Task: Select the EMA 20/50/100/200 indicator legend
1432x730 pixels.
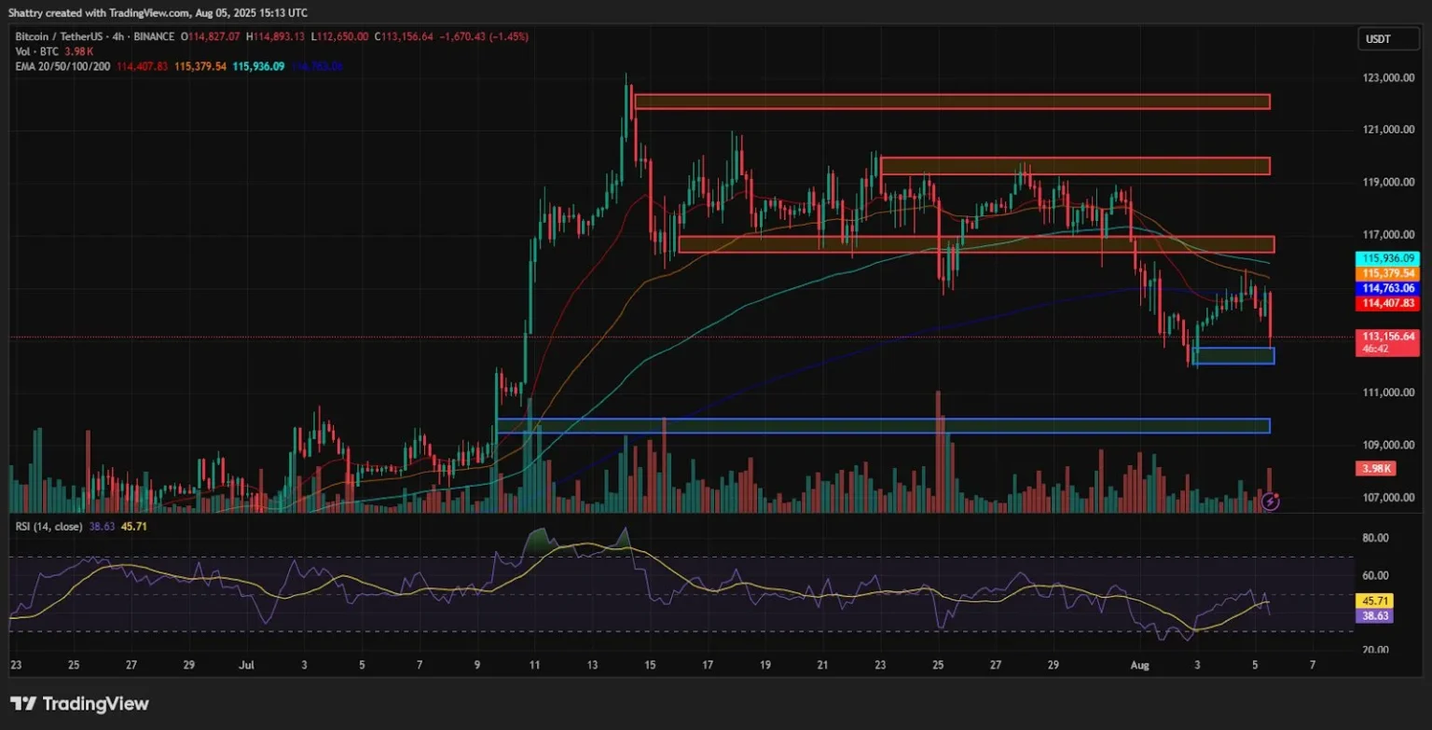Action: point(62,66)
